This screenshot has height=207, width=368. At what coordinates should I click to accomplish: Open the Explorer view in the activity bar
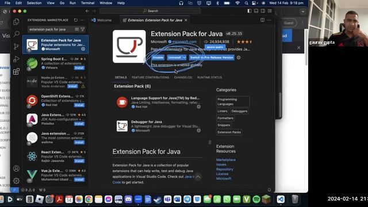pyautogui.click(x=16, y=22)
